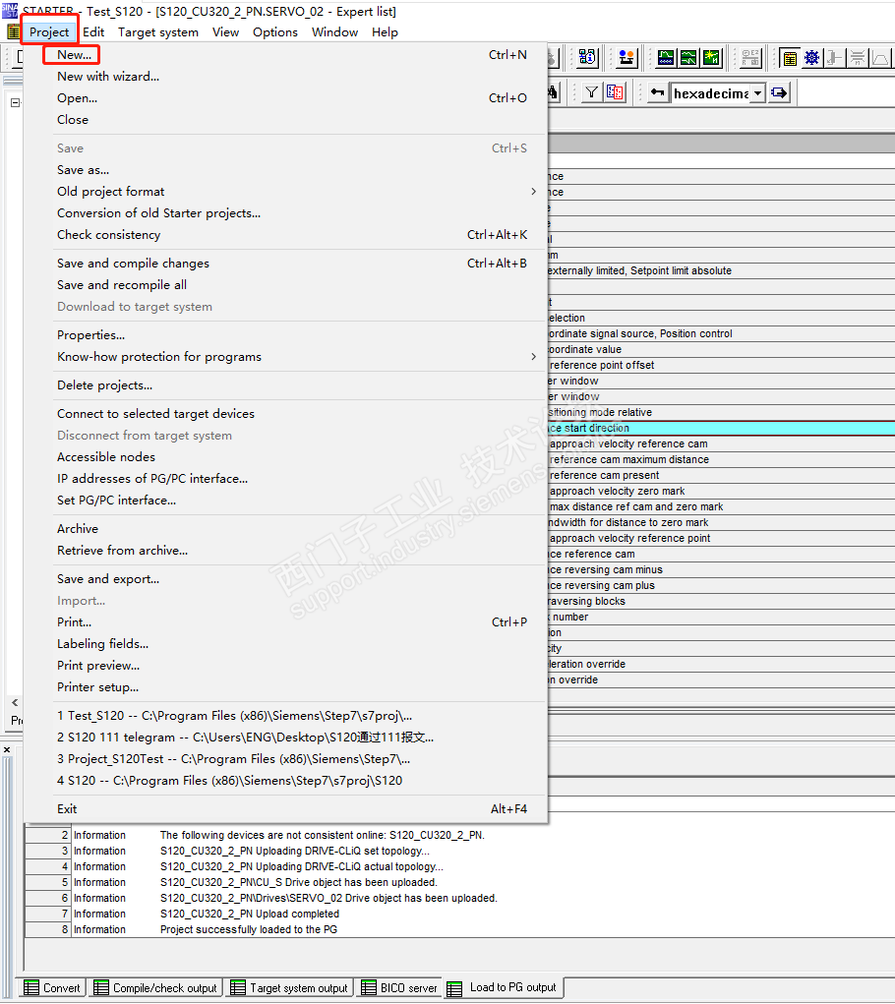The image size is (895, 1004).
Task: Click the blue-red list comparison icon
Action: (x=615, y=92)
